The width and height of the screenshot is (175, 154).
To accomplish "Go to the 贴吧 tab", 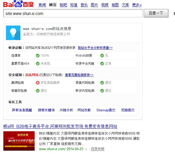I will 63,5.
